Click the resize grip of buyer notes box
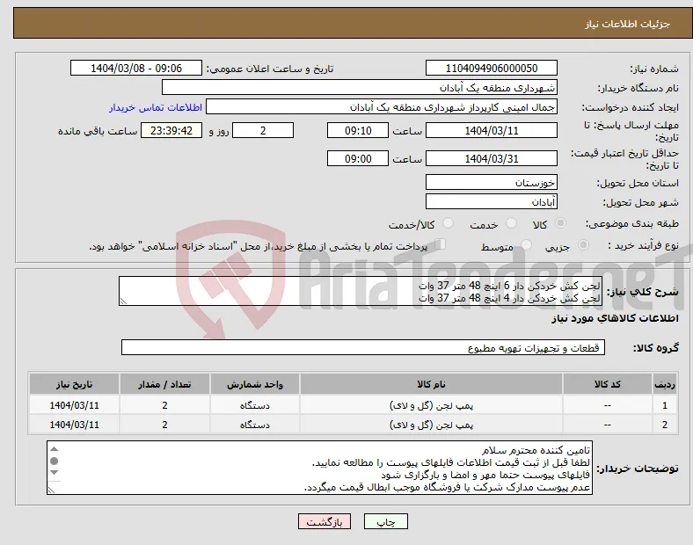Viewport: 693px width, 545px height. pyautogui.click(x=51, y=490)
